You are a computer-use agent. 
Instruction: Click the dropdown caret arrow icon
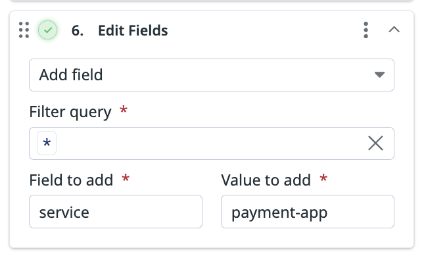[379, 74]
